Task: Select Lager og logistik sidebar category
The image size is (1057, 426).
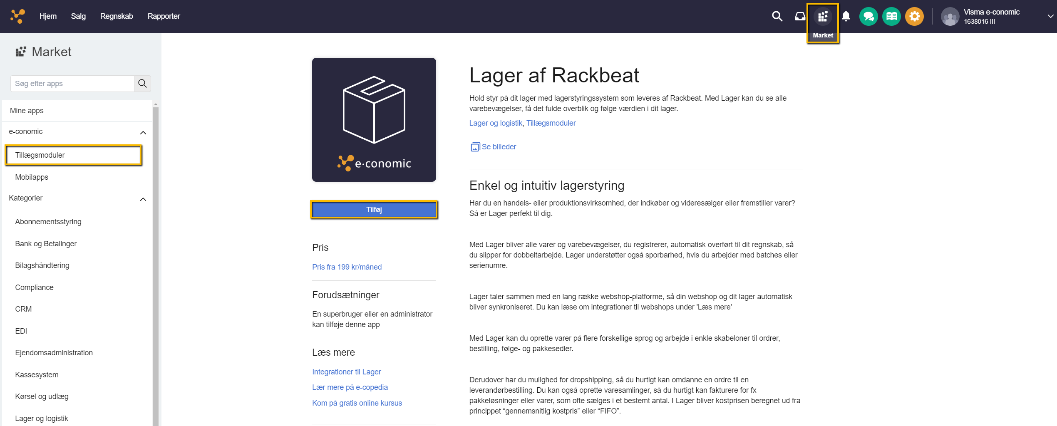Action: pos(41,419)
